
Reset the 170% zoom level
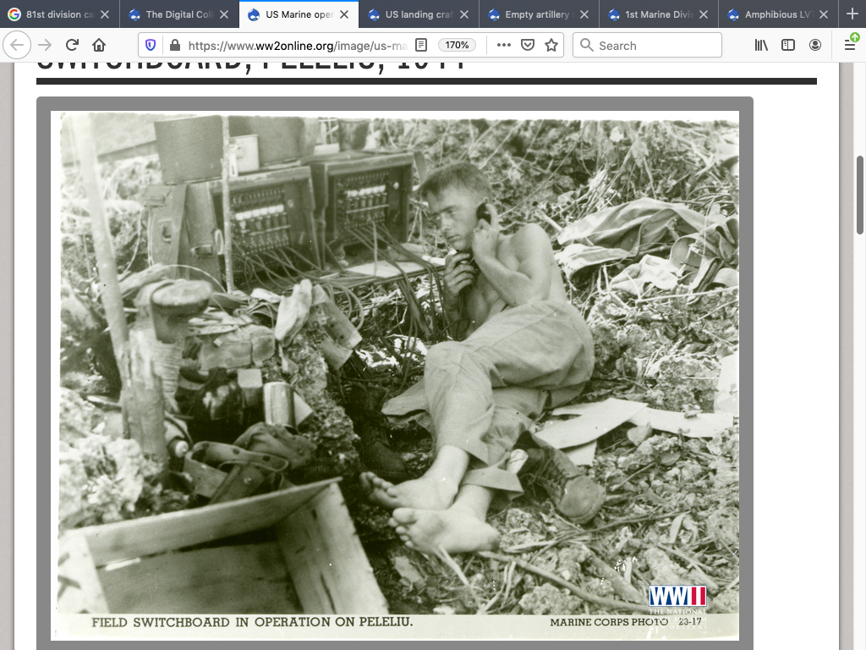pos(457,46)
